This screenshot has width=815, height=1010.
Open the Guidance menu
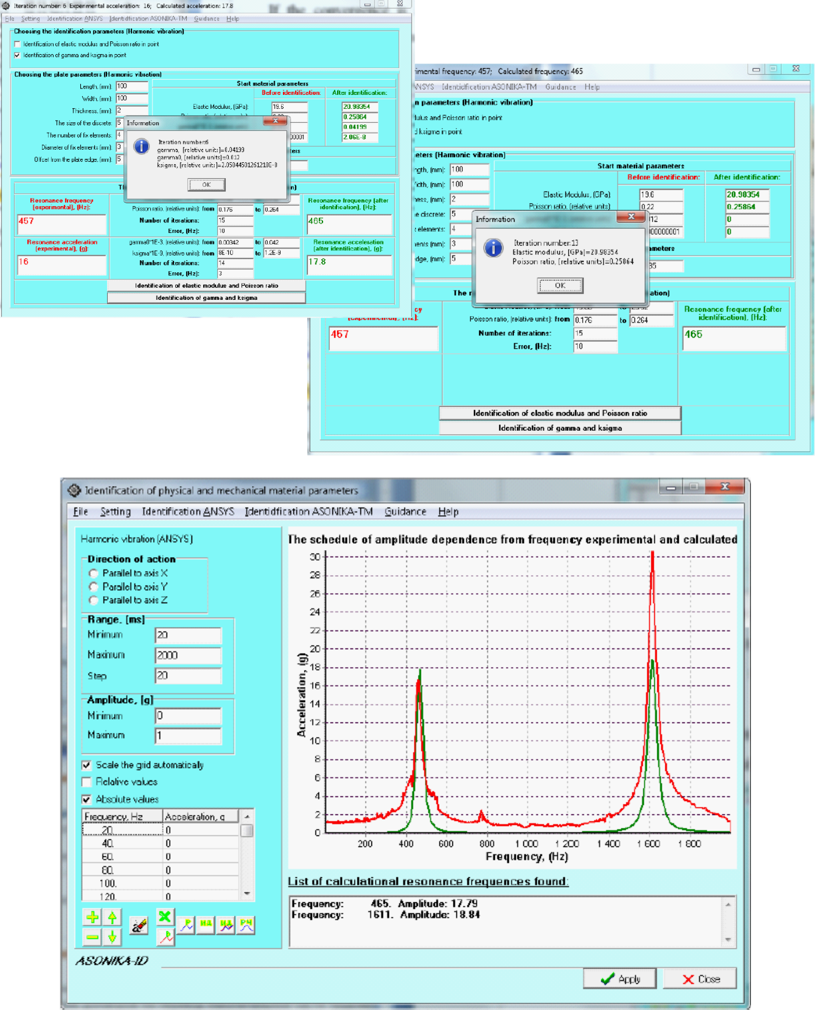point(405,511)
